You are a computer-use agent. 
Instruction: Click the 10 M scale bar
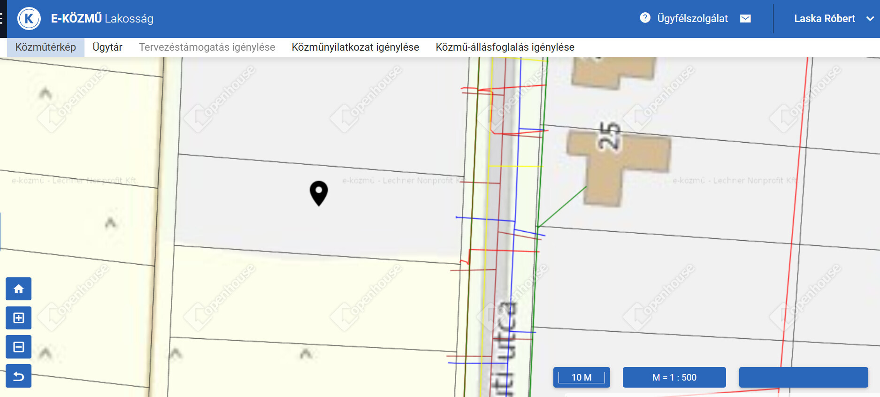click(582, 377)
